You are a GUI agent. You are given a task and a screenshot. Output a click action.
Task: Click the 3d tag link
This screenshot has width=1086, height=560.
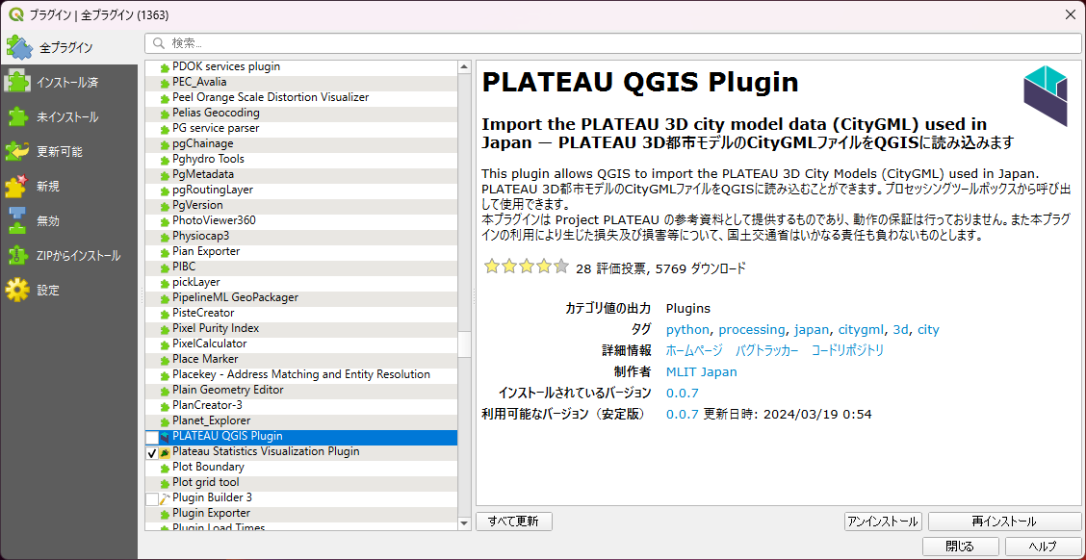coord(900,329)
